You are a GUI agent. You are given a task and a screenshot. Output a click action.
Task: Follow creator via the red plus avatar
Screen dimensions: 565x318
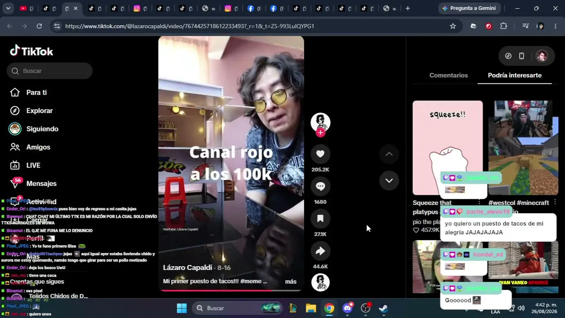(x=320, y=132)
